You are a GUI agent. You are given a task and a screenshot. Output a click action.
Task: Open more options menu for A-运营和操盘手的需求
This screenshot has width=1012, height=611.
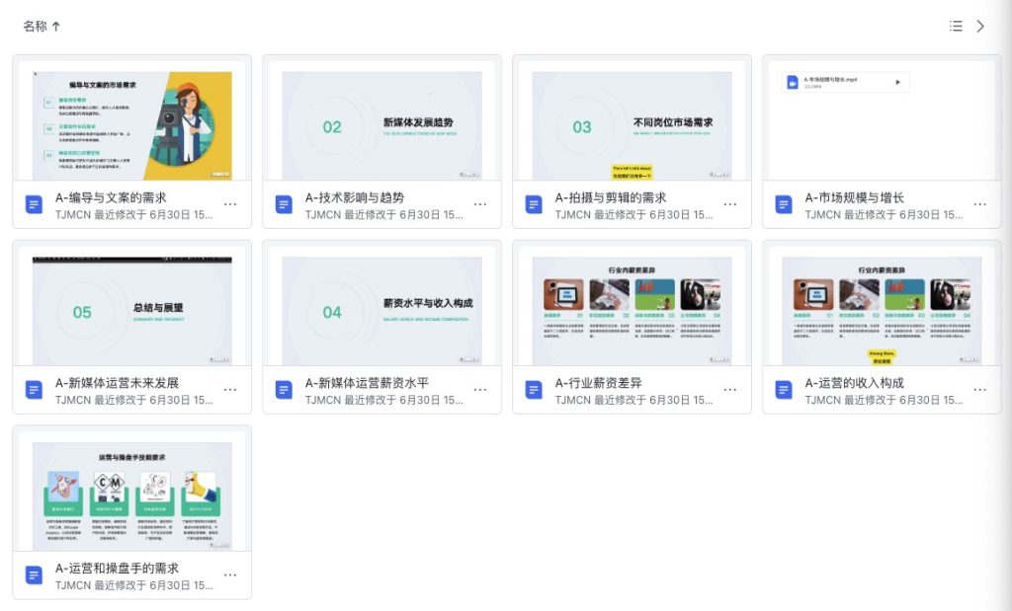pos(230,575)
